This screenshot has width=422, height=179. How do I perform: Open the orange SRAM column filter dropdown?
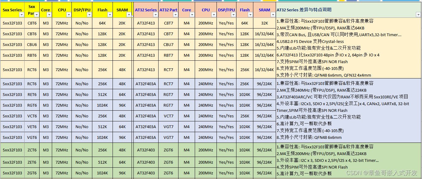pyautogui.click(x=273, y=15)
